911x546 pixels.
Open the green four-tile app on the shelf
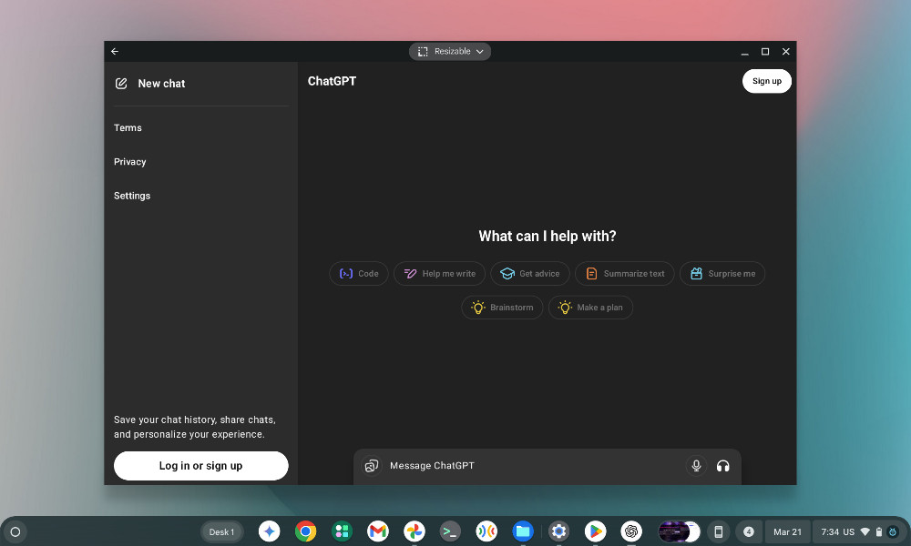342,531
